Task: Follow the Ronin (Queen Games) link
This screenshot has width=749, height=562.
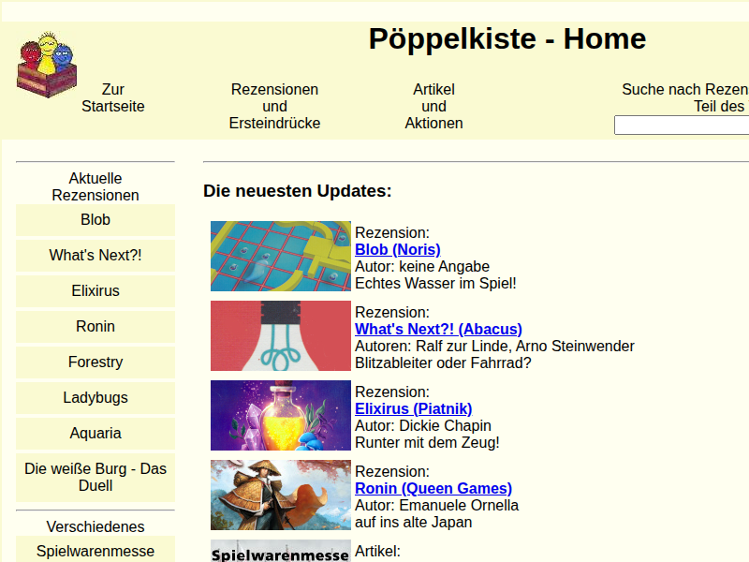Action: click(x=433, y=488)
